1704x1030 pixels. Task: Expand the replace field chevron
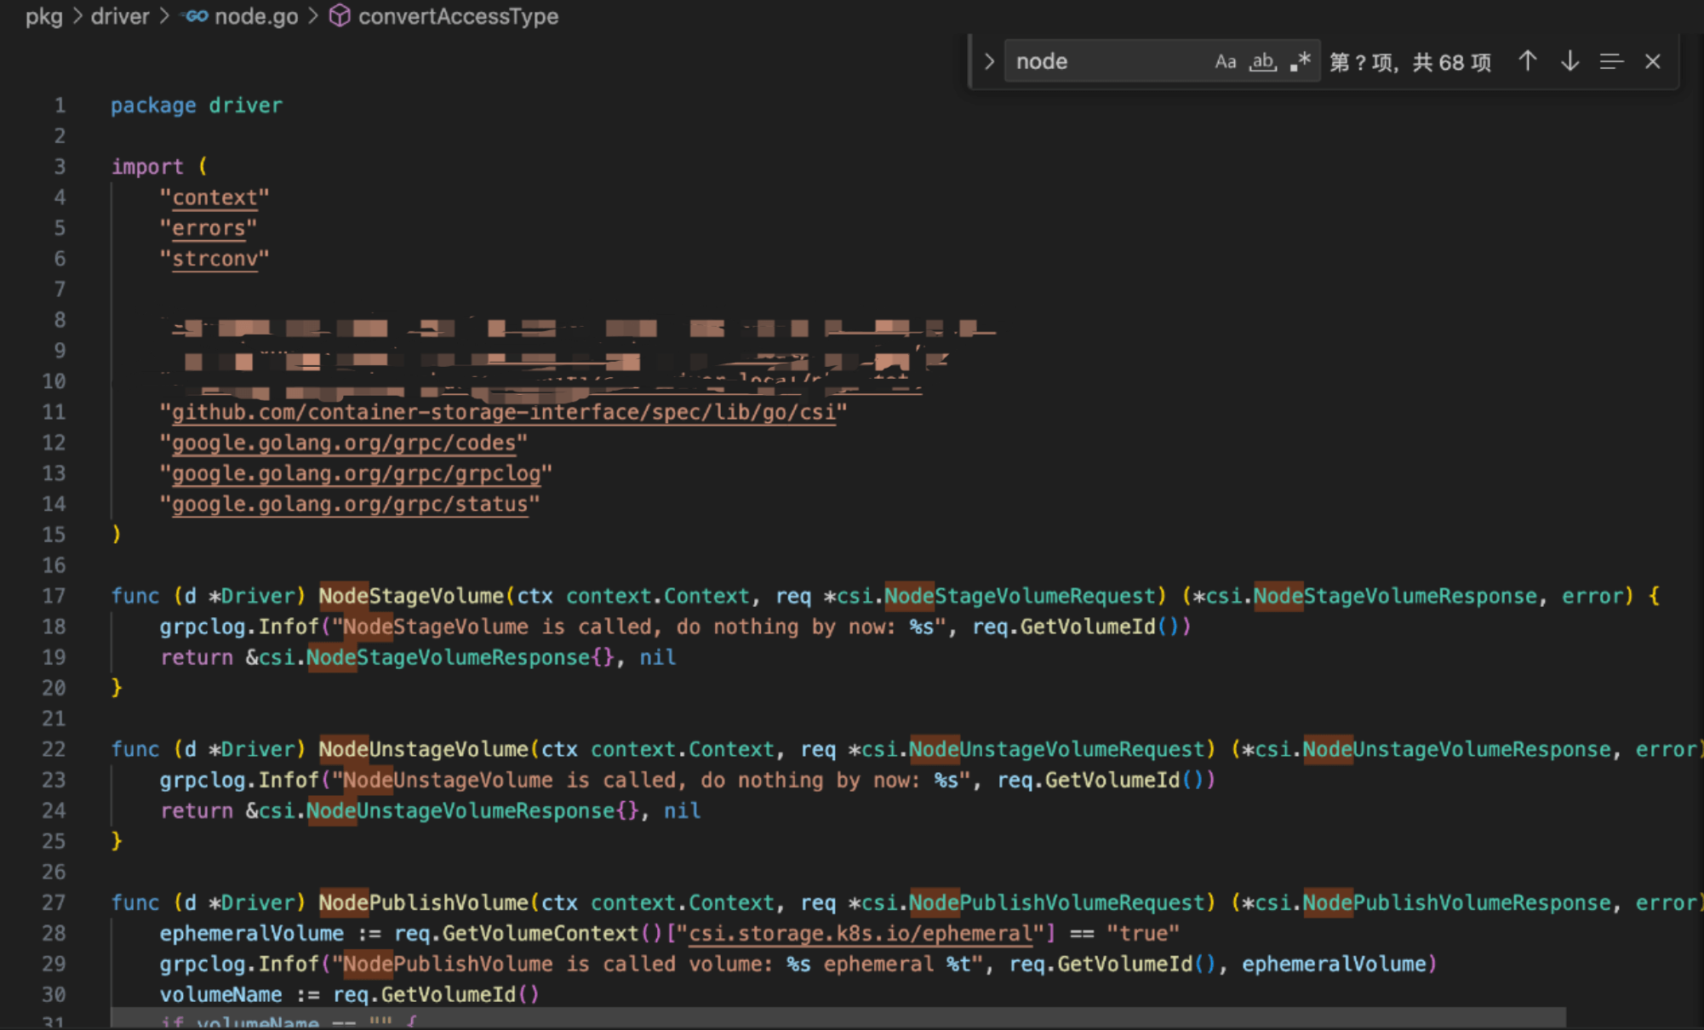point(988,61)
